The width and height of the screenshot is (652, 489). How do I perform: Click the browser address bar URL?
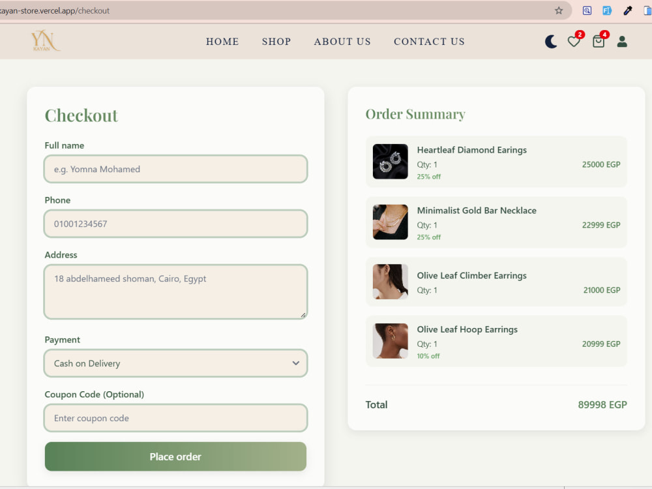pos(55,11)
